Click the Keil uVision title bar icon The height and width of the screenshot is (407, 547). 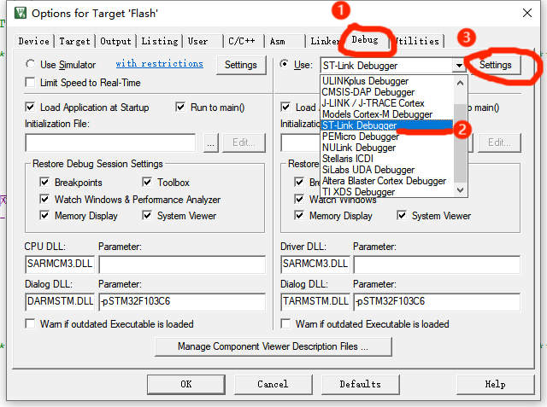click(x=21, y=14)
